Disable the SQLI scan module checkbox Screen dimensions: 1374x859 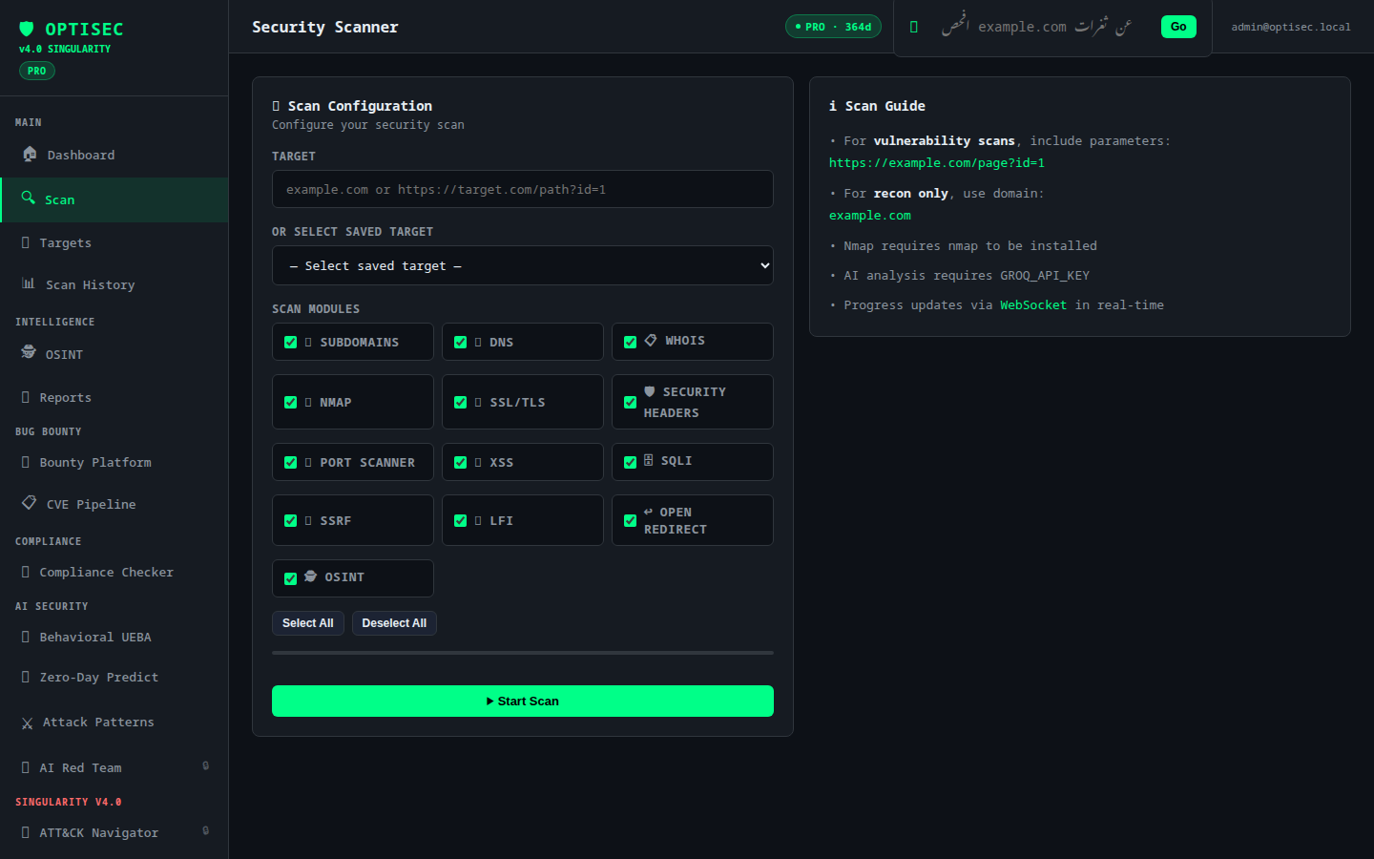630,462
